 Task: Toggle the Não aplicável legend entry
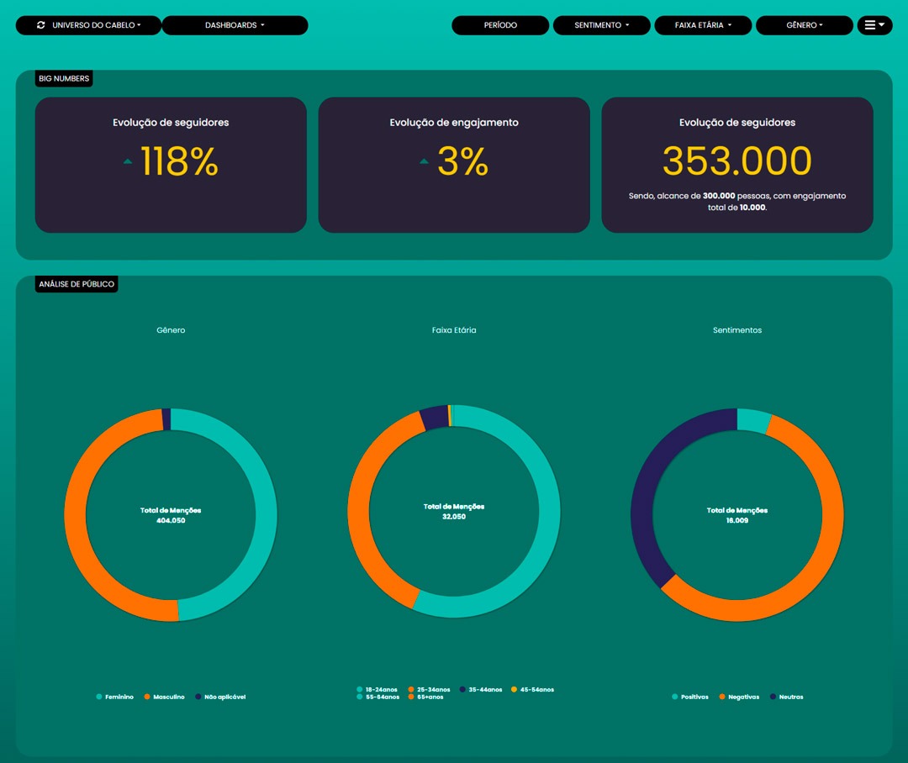point(220,697)
